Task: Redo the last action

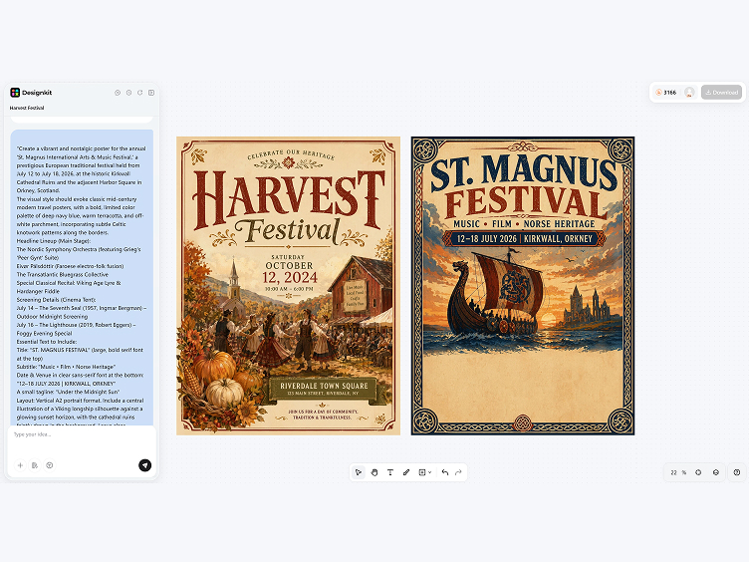Action: click(x=458, y=472)
